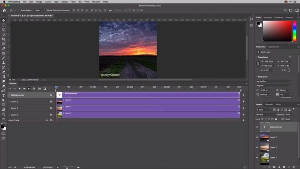
Task: Open the timeline settings gear
Action: tap(34, 89)
